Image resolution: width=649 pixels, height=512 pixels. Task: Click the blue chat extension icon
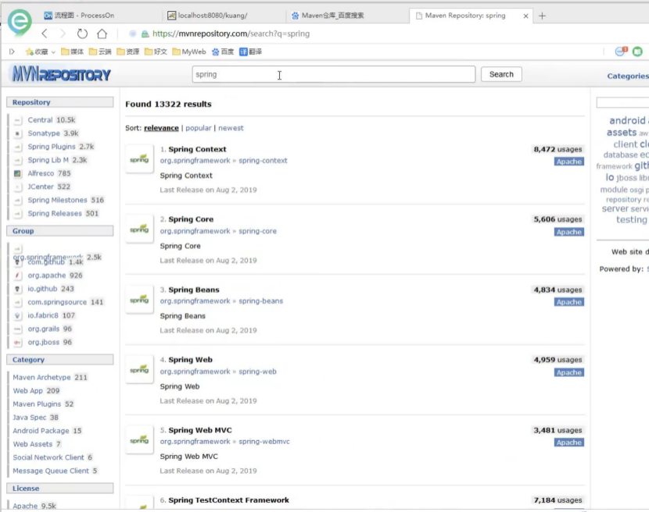622,52
